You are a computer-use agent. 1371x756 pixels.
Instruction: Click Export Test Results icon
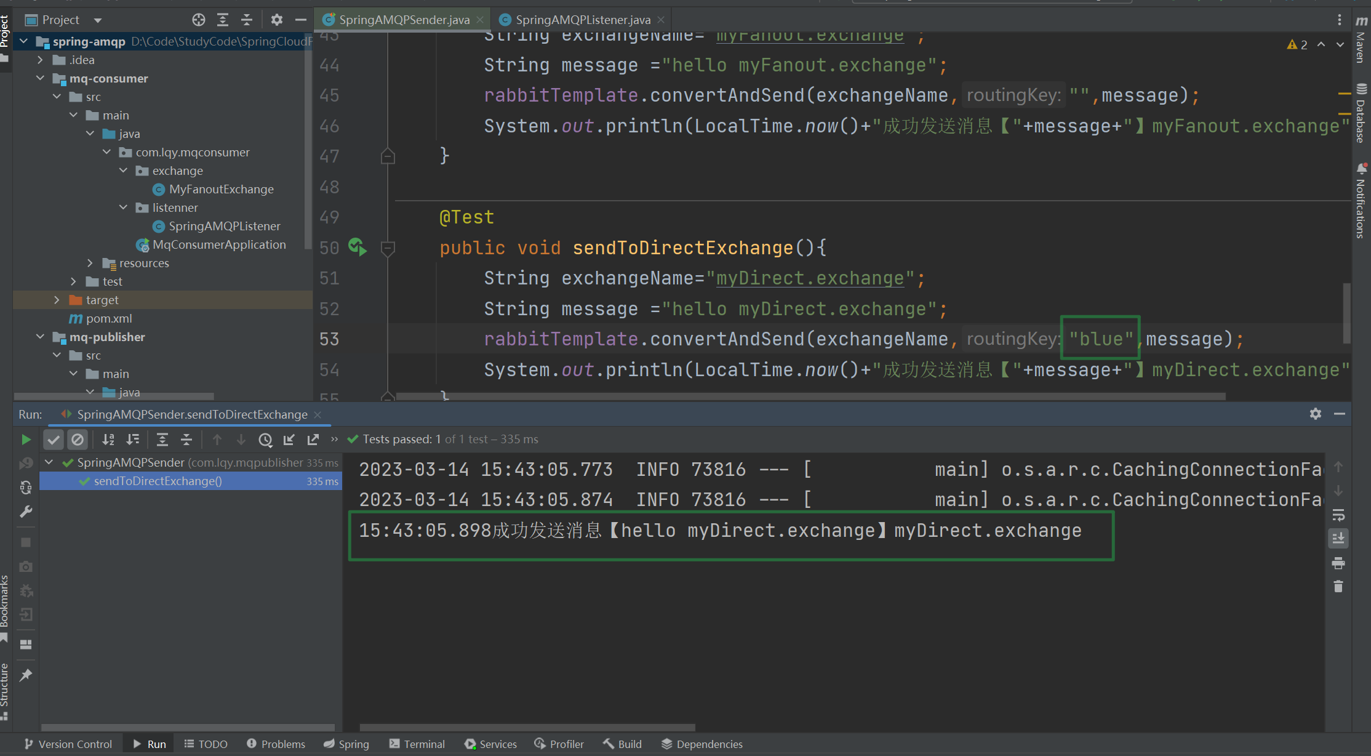313,440
